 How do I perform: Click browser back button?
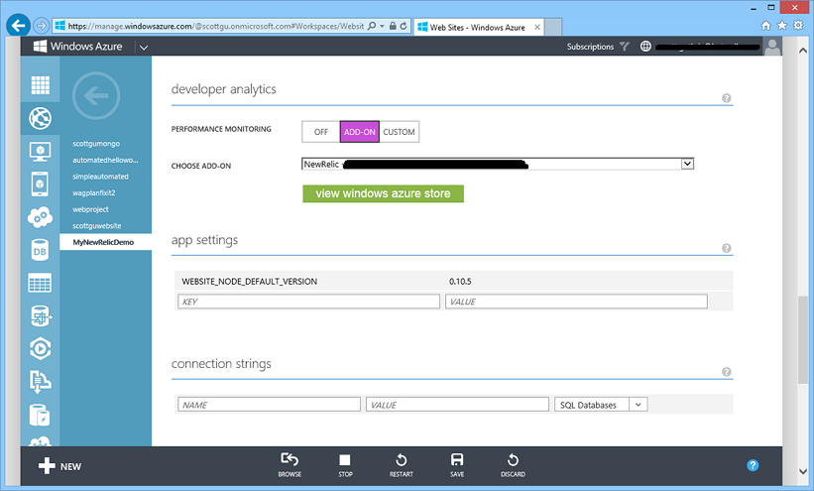tap(18, 25)
